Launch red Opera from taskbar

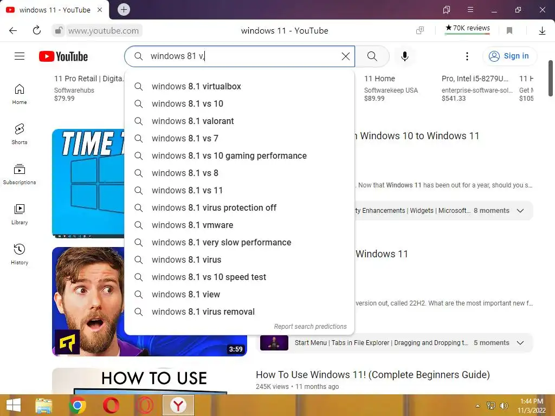[111, 405]
